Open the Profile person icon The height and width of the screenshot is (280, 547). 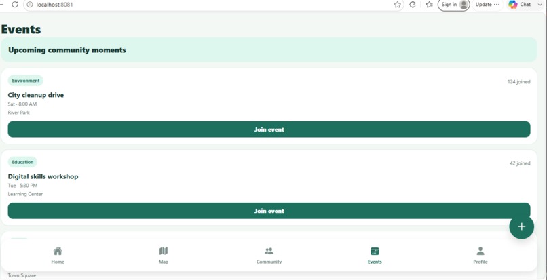click(480, 251)
